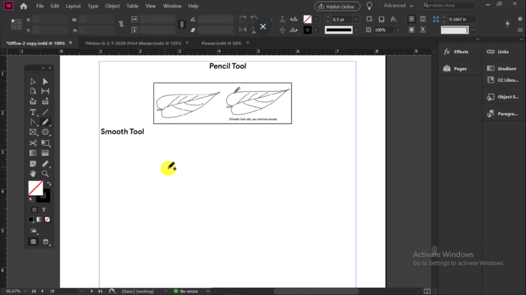
Task: Click the Fill color box
Action: point(35,188)
